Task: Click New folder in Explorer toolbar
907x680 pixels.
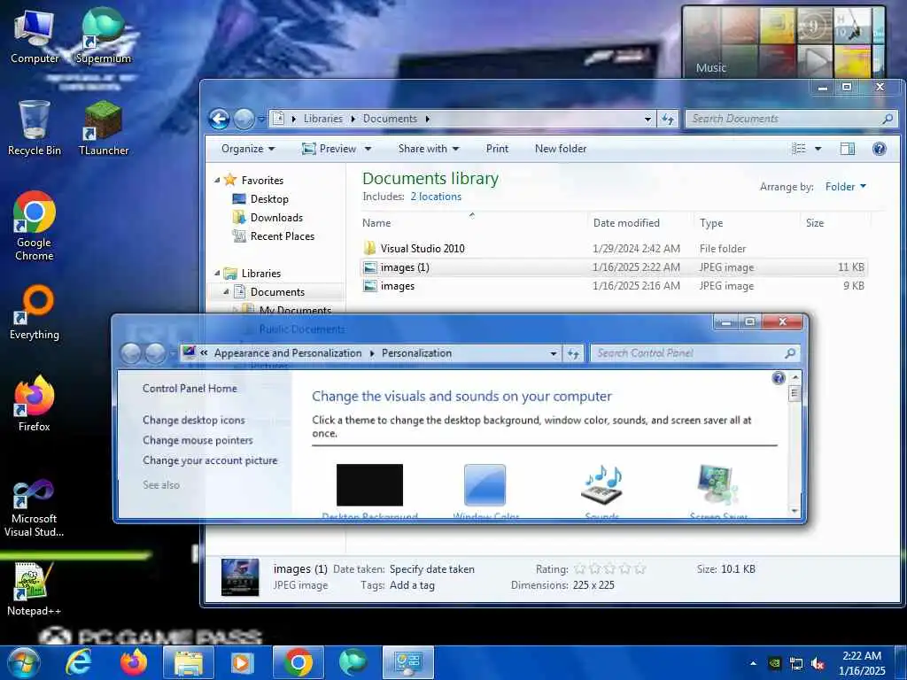Action: [x=561, y=149]
